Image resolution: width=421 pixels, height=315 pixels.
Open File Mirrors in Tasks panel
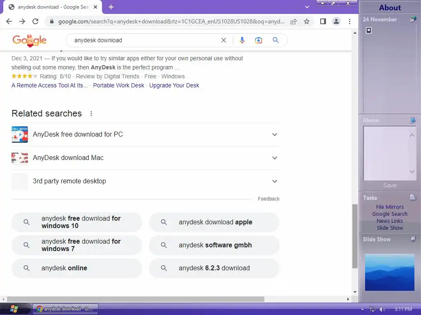coord(390,207)
